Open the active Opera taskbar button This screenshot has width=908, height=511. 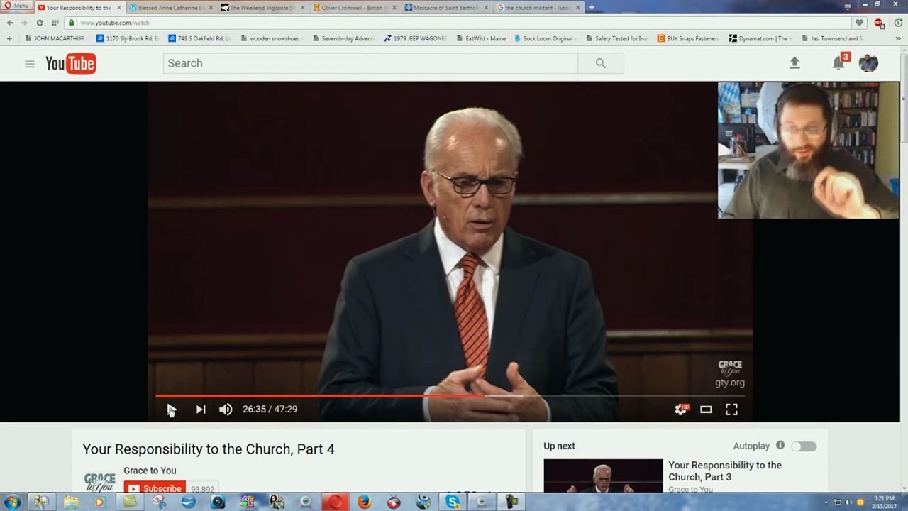pyautogui.click(x=335, y=502)
